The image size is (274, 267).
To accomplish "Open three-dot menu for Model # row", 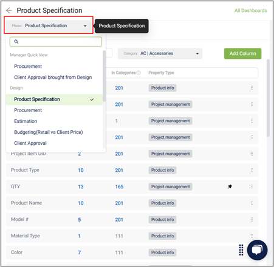I will (x=252, y=219).
